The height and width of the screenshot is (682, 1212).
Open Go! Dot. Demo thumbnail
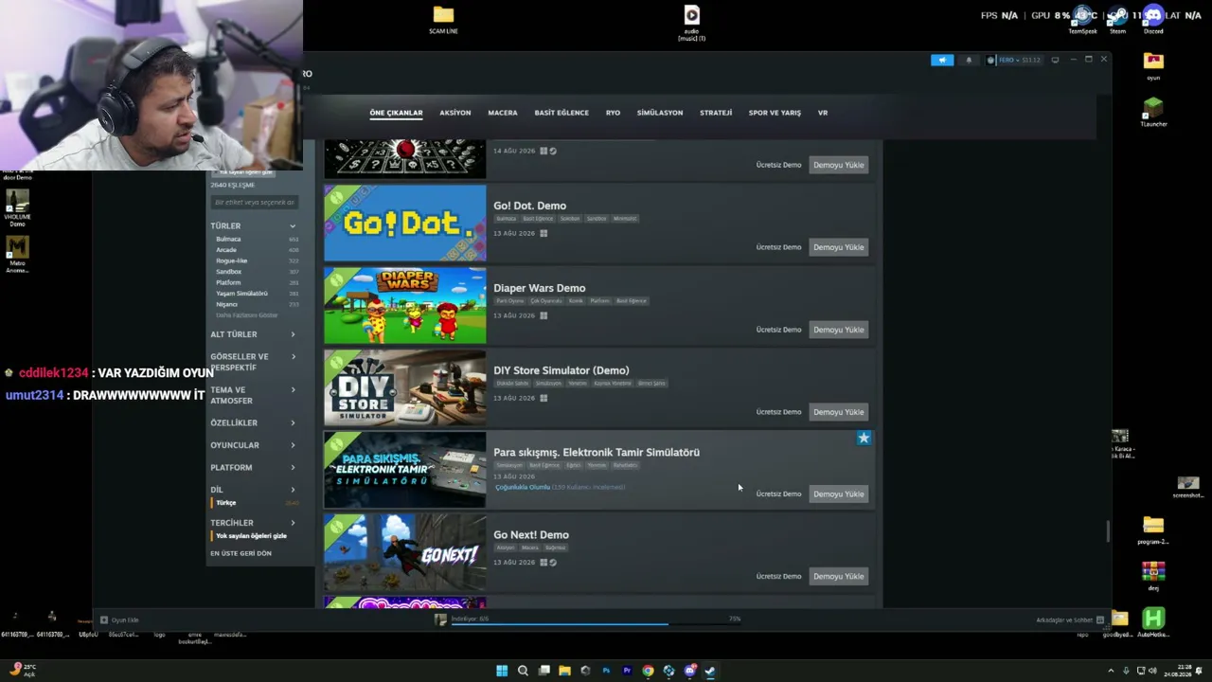coord(405,223)
